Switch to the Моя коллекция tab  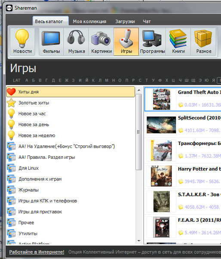89,22
